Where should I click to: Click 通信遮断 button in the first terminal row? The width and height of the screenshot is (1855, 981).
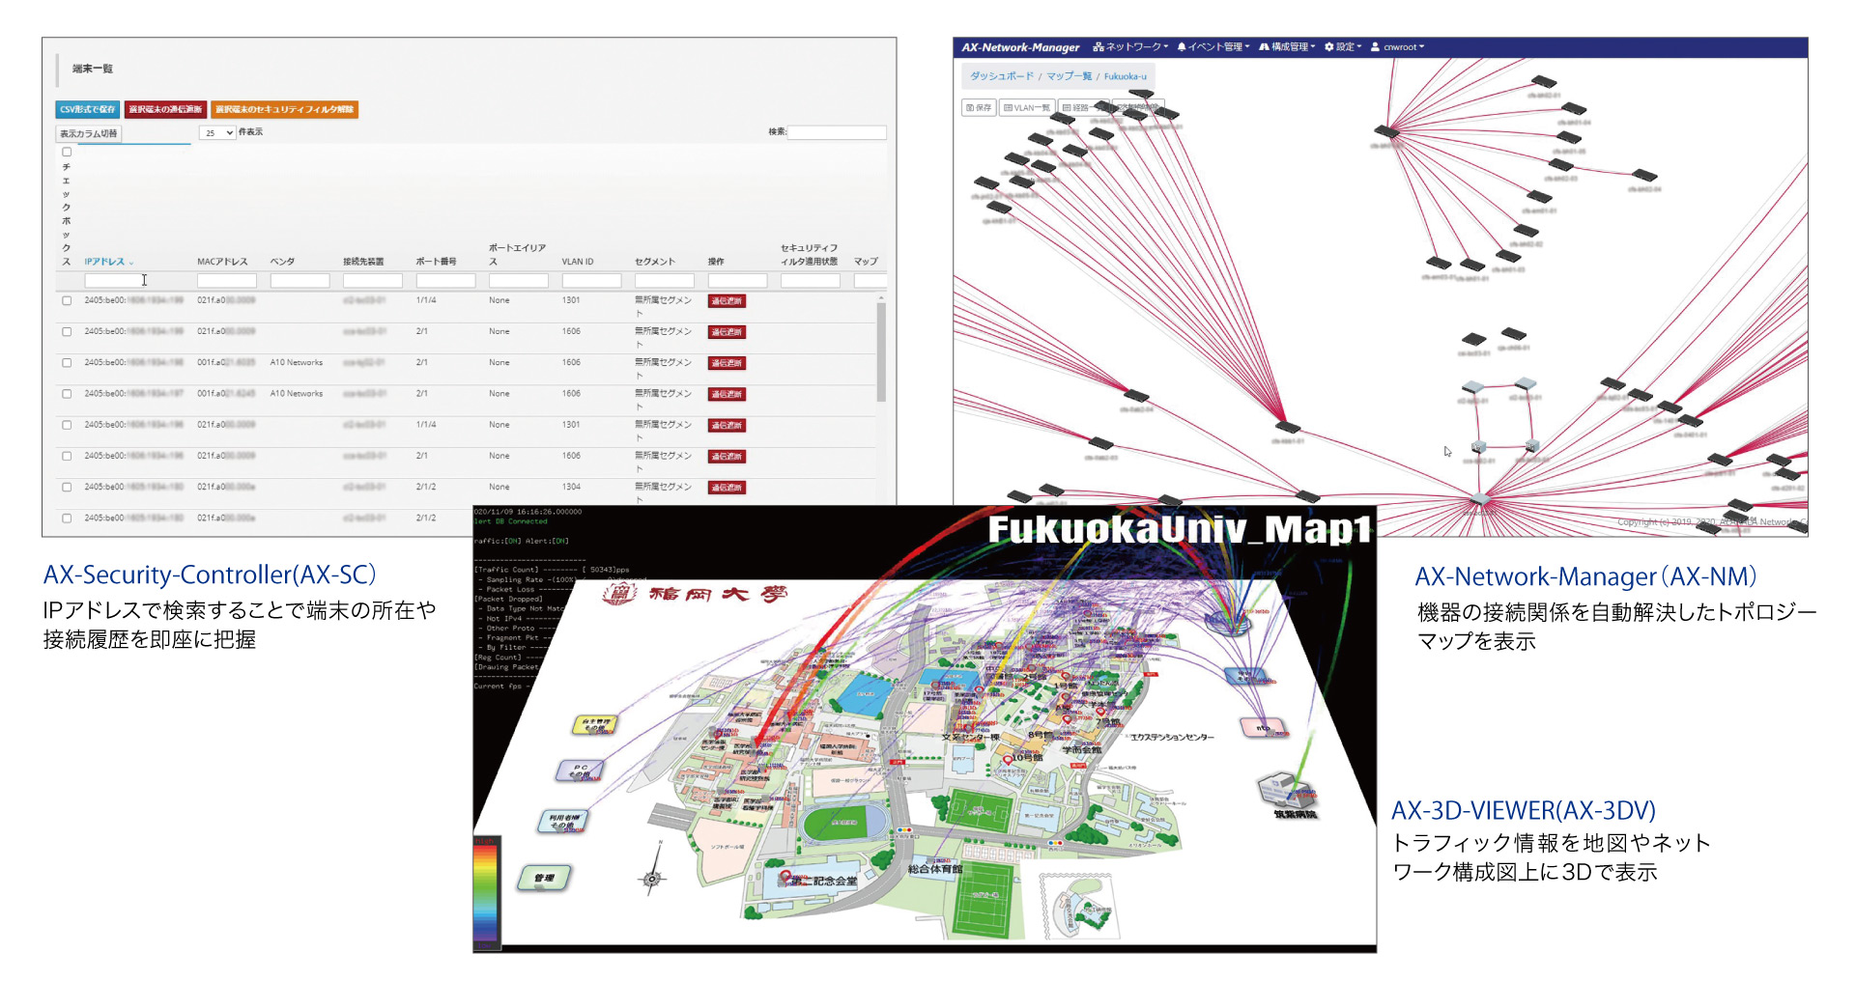coord(727,301)
